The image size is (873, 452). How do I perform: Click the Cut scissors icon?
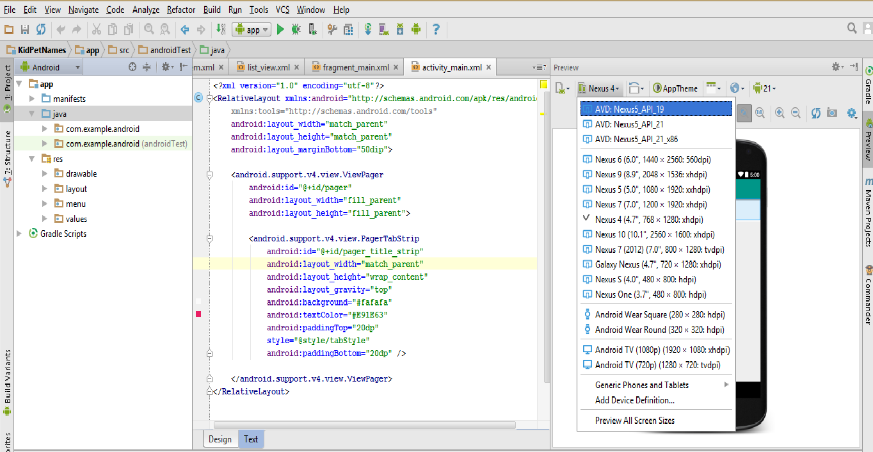tap(97, 29)
